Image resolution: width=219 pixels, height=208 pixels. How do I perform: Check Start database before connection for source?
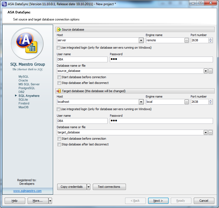pos(59,77)
